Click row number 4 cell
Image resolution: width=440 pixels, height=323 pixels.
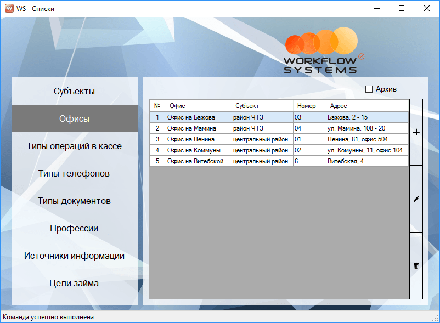pyautogui.click(x=157, y=150)
